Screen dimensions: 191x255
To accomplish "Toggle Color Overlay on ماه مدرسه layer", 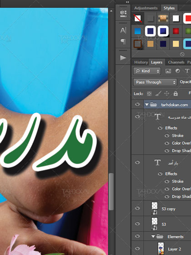I will coord(167,143).
